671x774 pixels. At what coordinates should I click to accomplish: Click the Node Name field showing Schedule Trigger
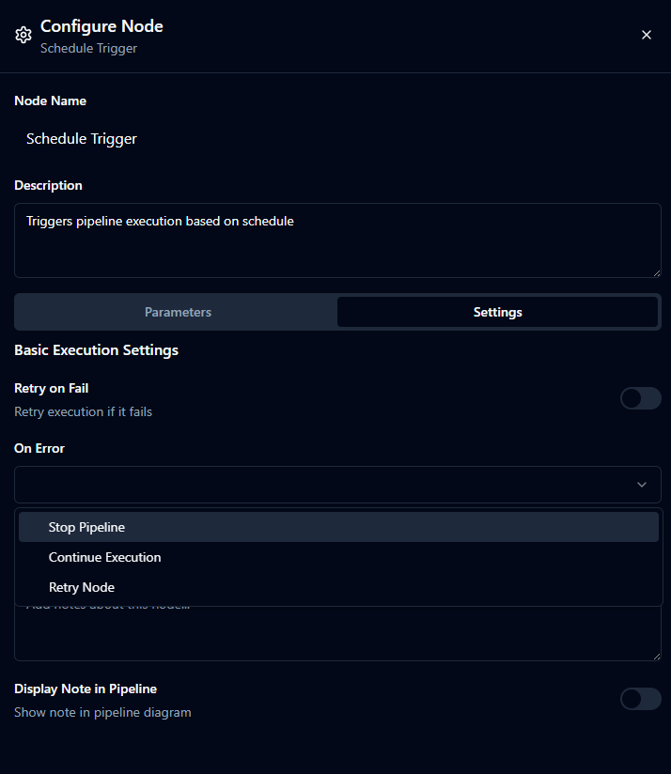click(338, 138)
